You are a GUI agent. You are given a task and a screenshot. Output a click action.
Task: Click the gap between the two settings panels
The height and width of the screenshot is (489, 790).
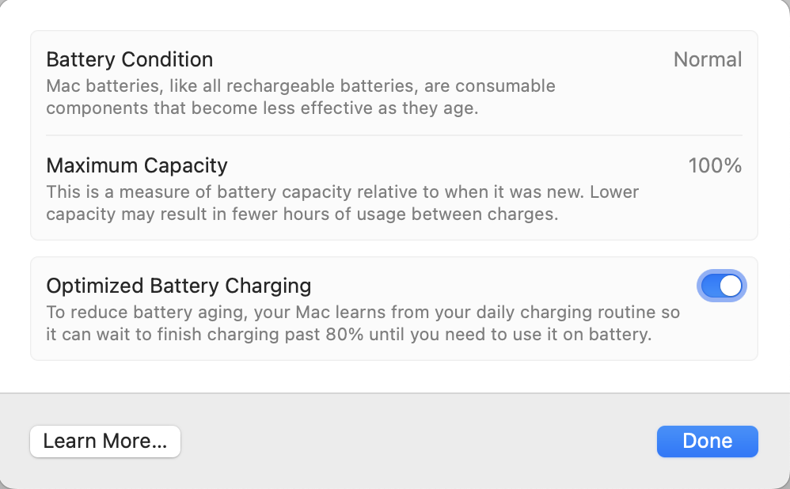(x=394, y=248)
